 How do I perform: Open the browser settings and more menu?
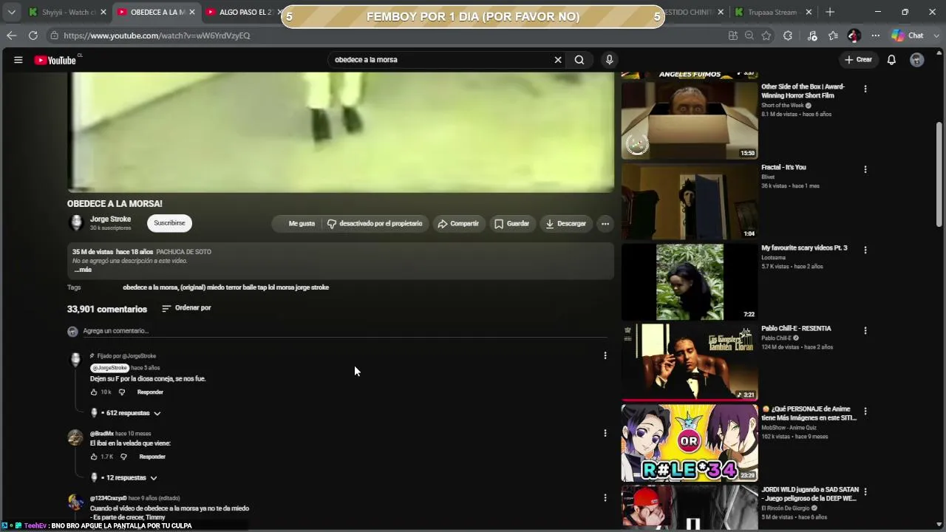pos(875,35)
